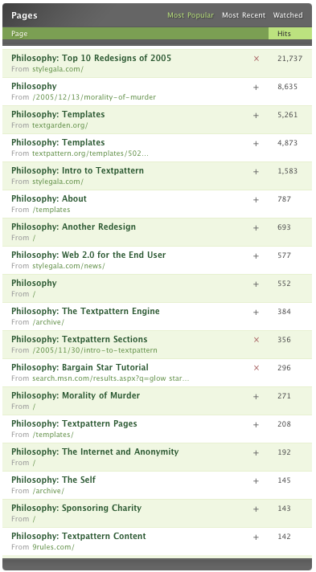Open the Philosophy: Textpattern Content page link

[79, 536]
